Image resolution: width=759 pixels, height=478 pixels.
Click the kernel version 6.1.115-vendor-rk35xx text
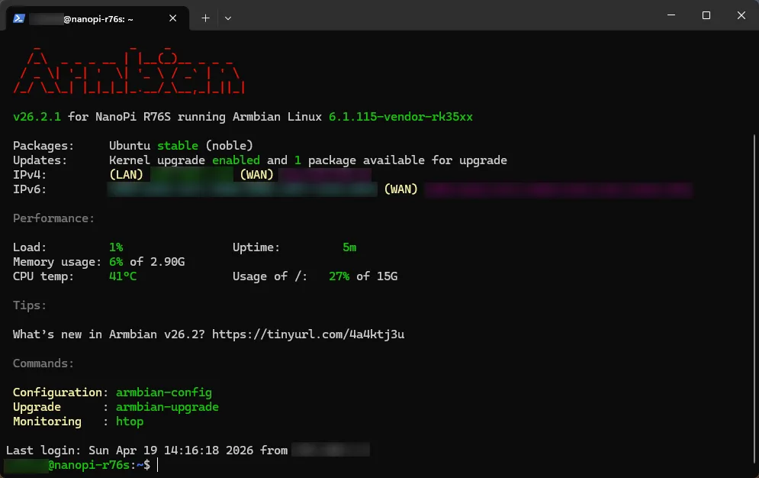400,117
